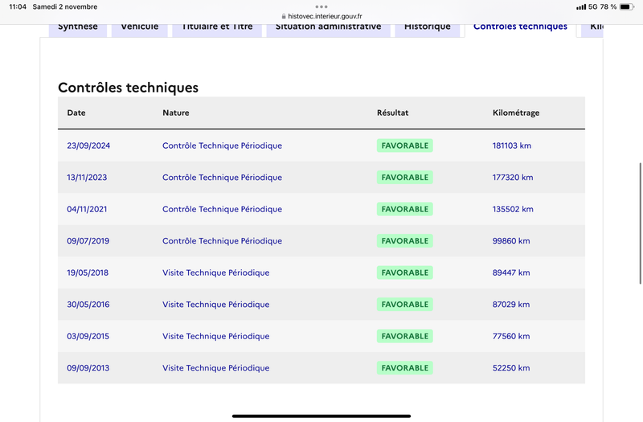The height and width of the screenshot is (422, 643).
Task: Tap the 78 % battery percentage text
Action: (x=608, y=6)
